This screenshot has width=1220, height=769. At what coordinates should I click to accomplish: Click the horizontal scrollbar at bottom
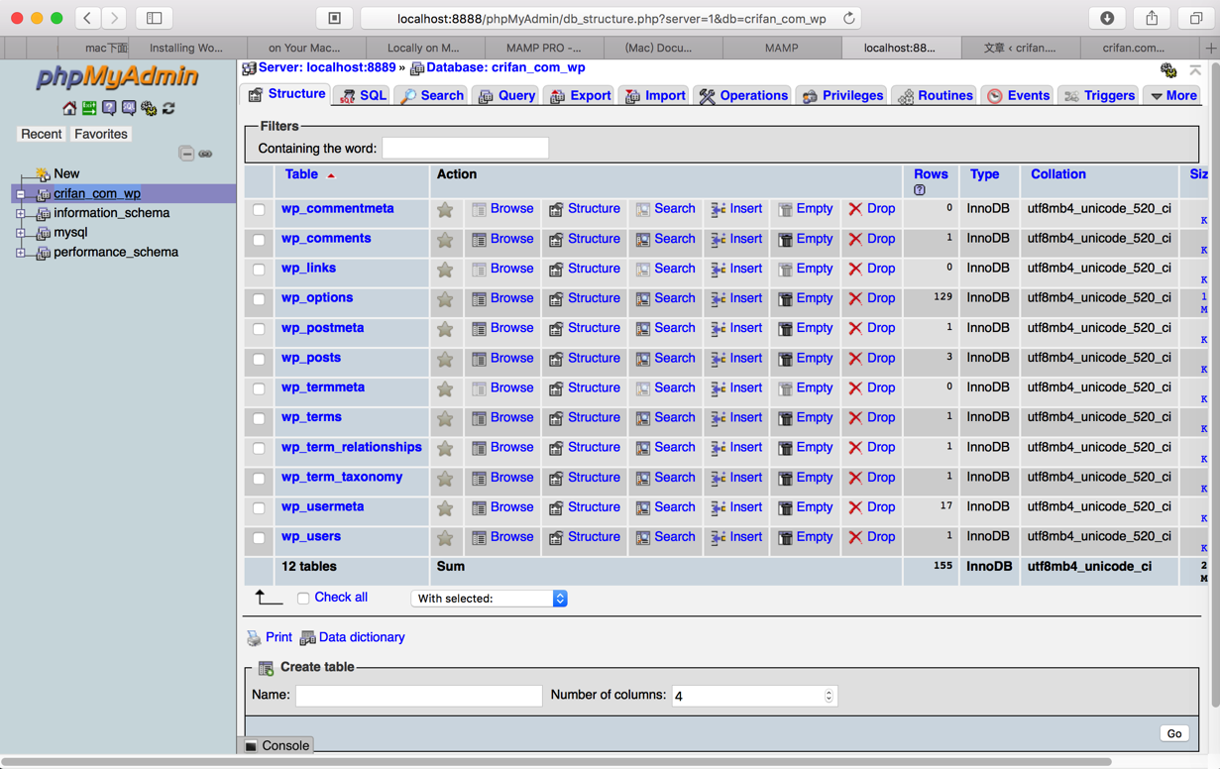(555, 762)
